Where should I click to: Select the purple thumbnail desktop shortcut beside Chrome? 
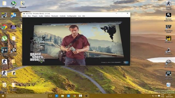tap(13, 28)
